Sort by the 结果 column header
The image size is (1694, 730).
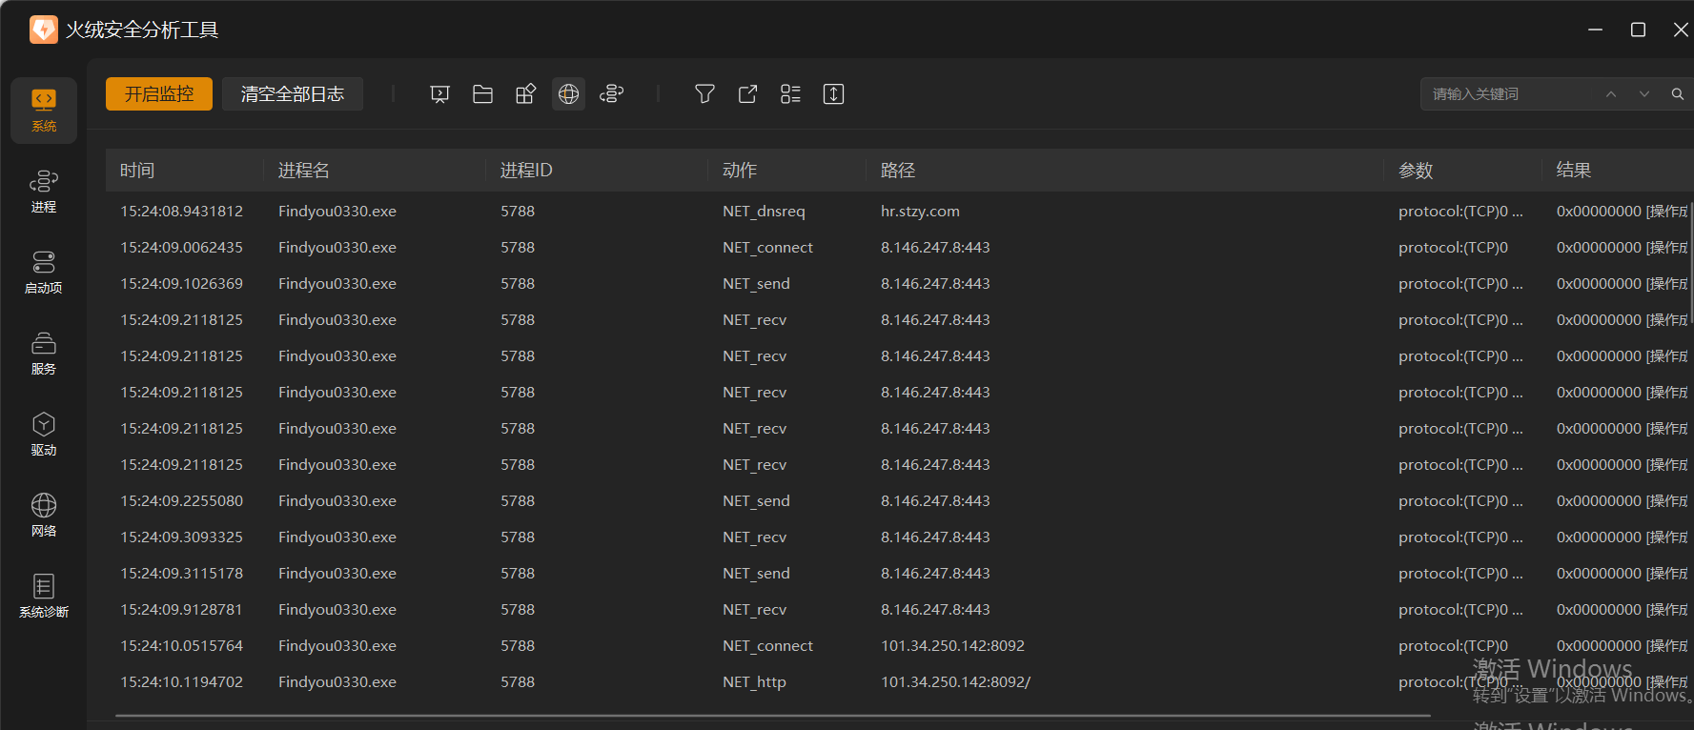coord(1618,171)
